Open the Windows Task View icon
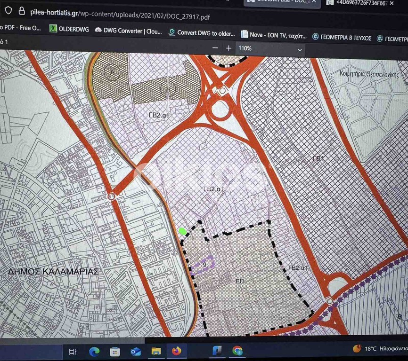This screenshot has height=361, width=408. 73,352
